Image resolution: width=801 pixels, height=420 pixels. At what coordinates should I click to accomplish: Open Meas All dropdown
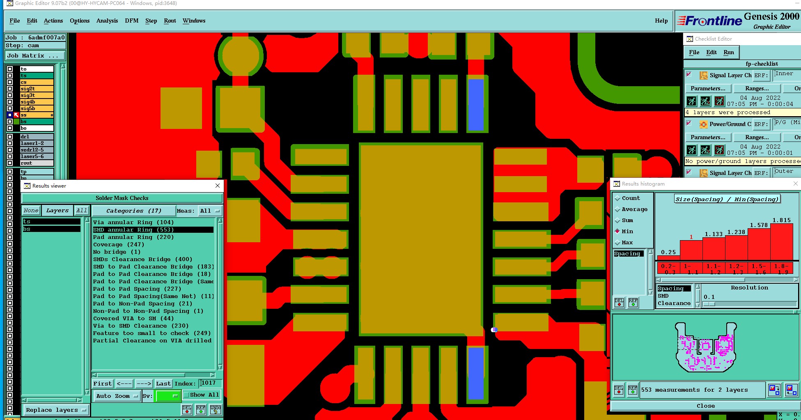pyautogui.click(x=210, y=211)
